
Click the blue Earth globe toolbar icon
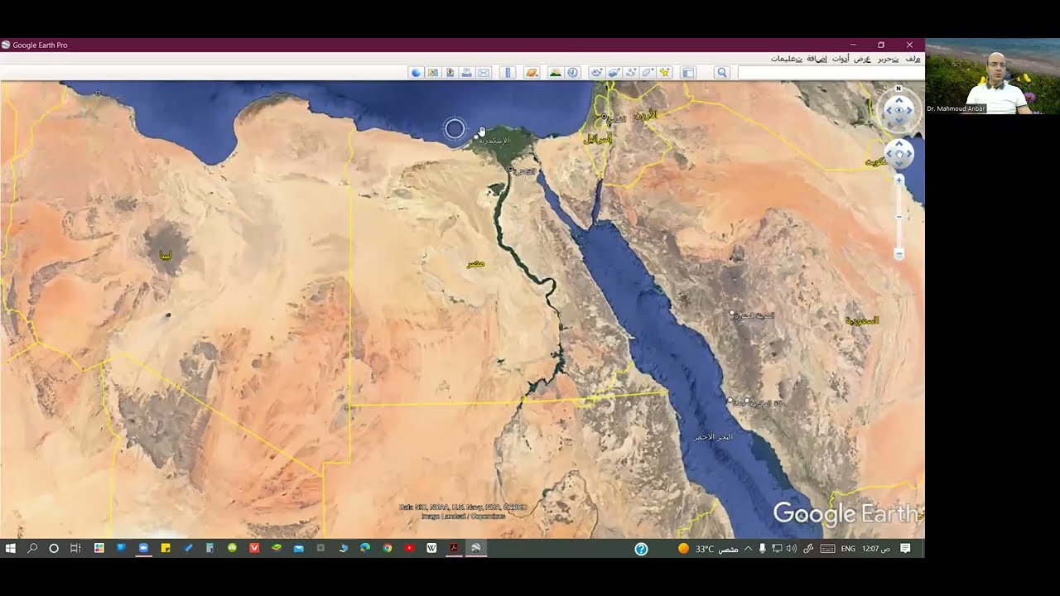416,73
